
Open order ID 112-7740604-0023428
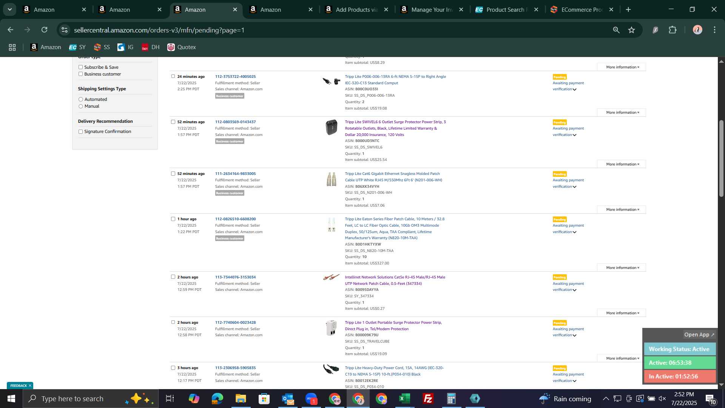click(x=235, y=322)
